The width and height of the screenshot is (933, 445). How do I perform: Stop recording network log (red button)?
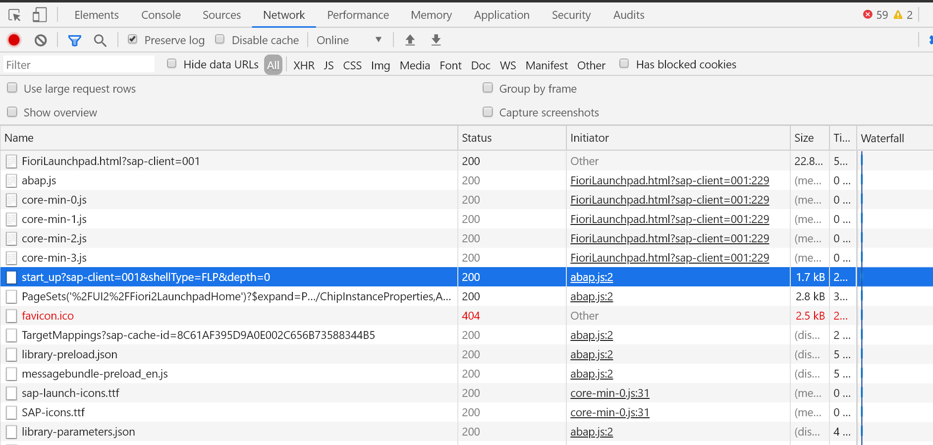click(x=14, y=40)
